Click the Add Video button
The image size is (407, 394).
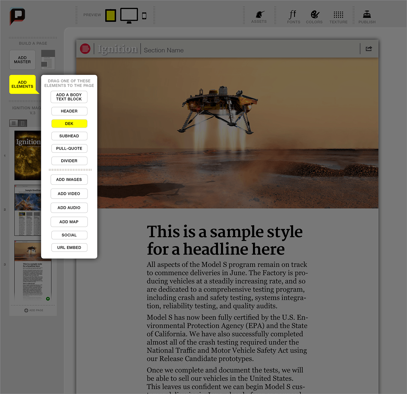(69, 194)
